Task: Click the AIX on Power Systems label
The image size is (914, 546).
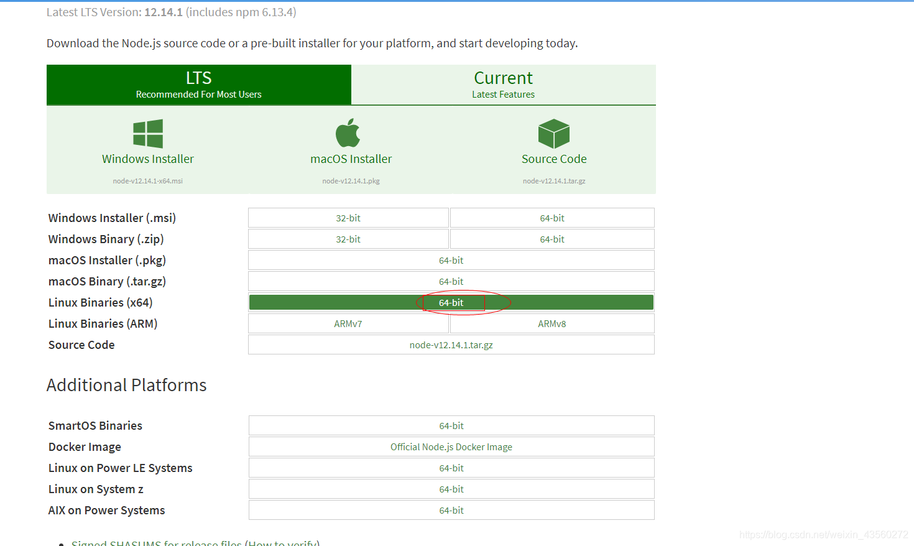Action: [x=107, y=511]
